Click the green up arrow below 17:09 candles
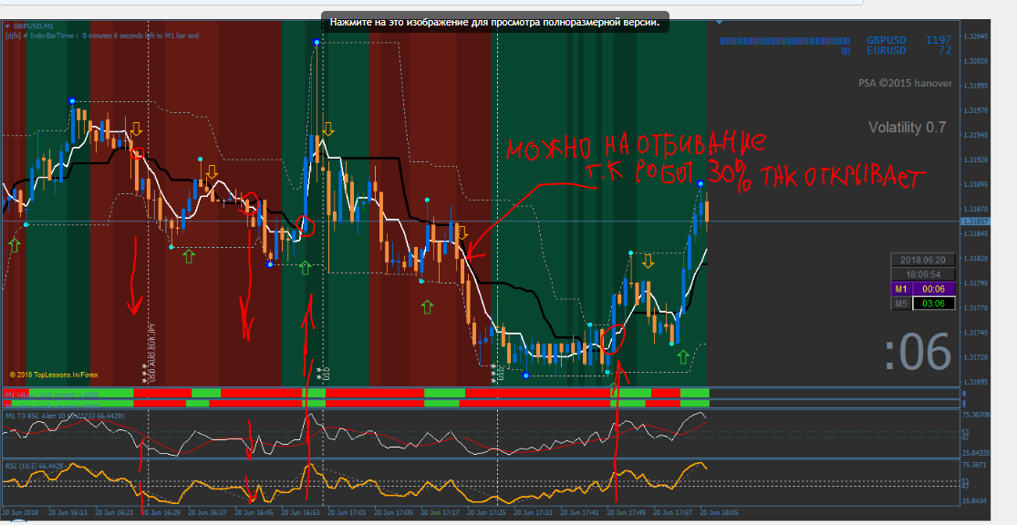Image resolution: width=1017 pixels, height=525 pixels. pos(427,306)
